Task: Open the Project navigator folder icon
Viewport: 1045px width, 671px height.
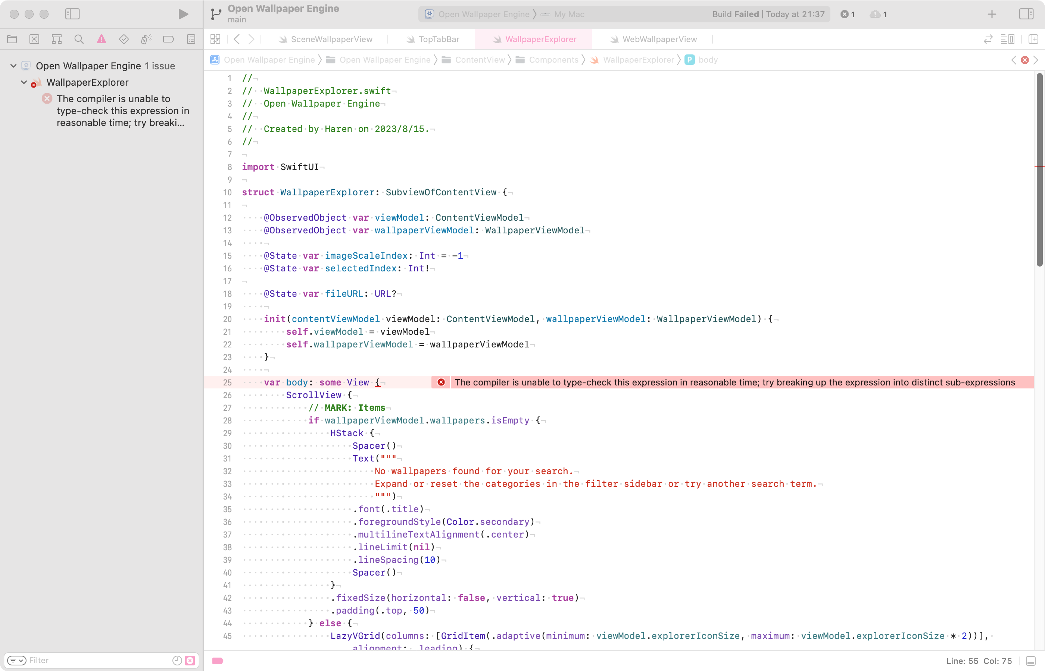Action: (x=12, y=39)
